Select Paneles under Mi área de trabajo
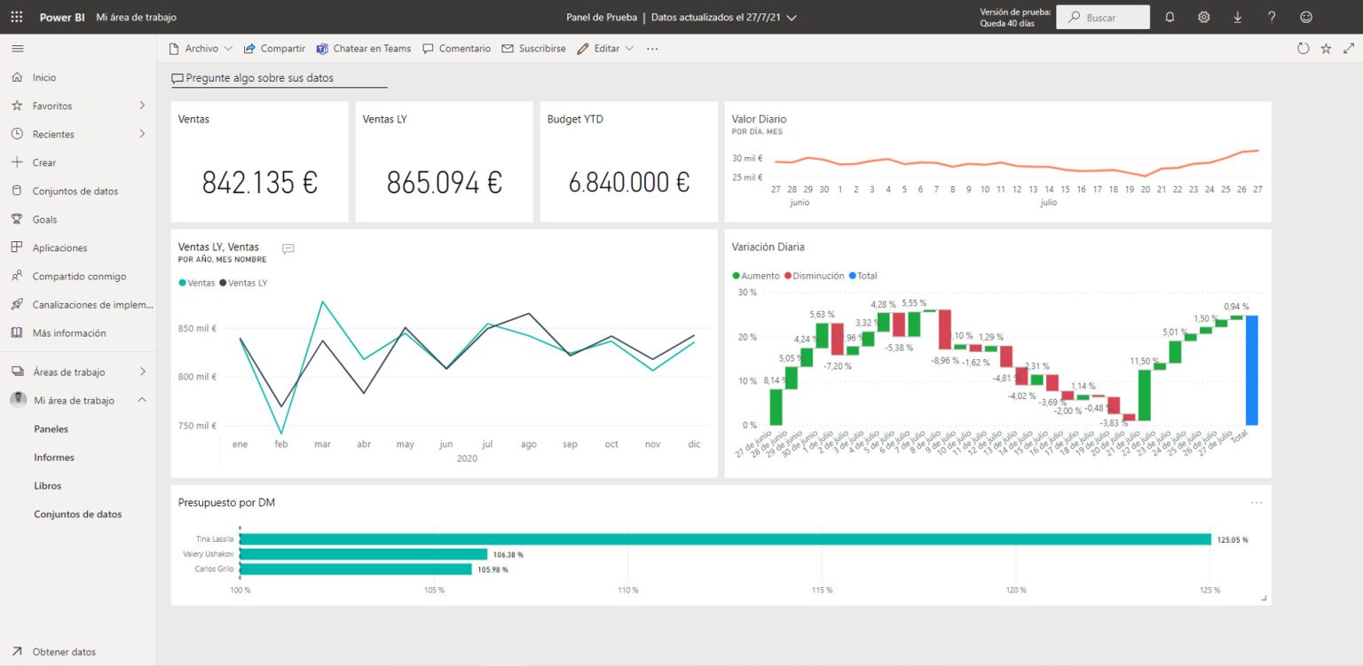The image size is (1363, 666). point(51,428)
